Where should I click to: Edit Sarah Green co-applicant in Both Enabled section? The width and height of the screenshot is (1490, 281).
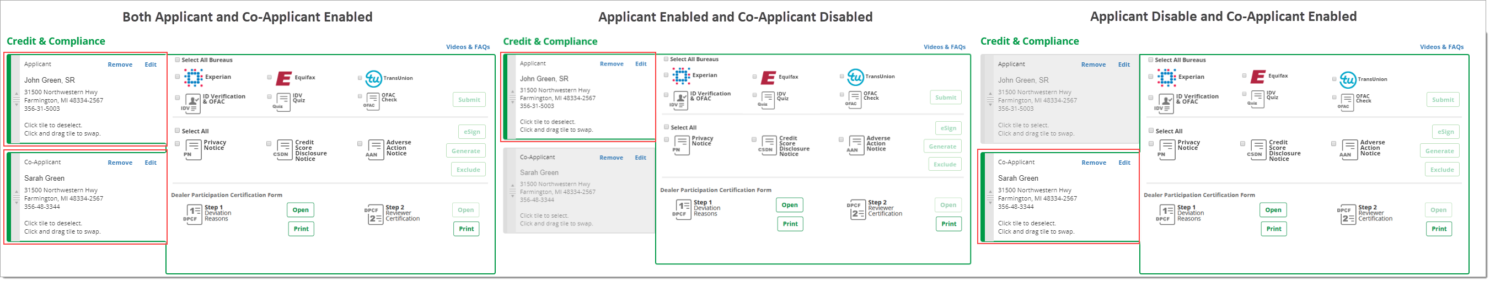[151, 163]
